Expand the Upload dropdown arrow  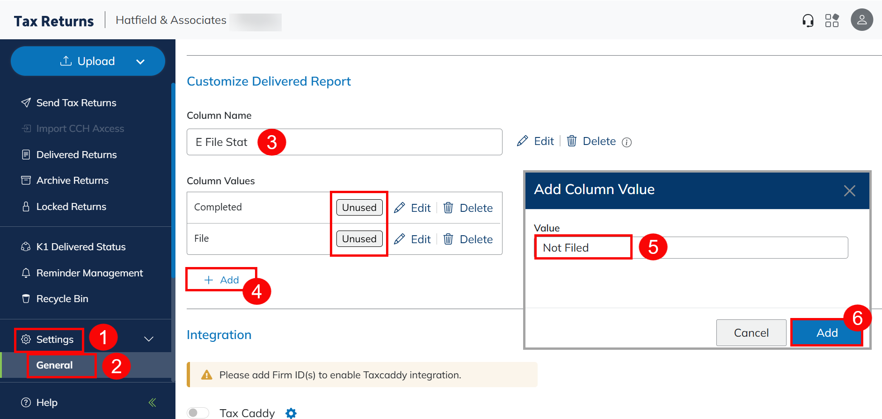pos(140,62)
